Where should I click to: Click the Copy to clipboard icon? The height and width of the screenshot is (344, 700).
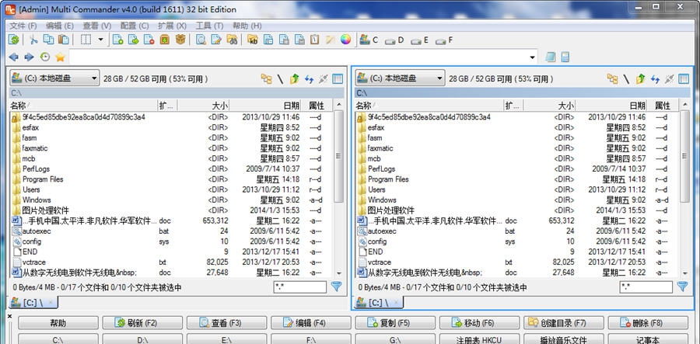pyautogui.click(x=48, y=40)
